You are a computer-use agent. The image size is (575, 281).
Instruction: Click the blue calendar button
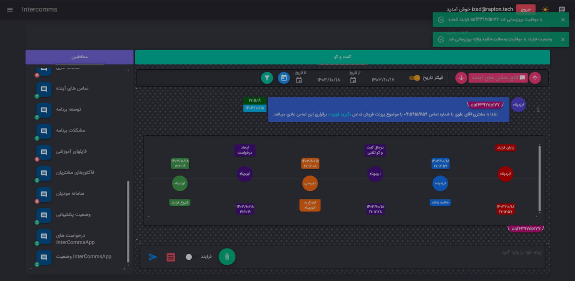[284, 78]
